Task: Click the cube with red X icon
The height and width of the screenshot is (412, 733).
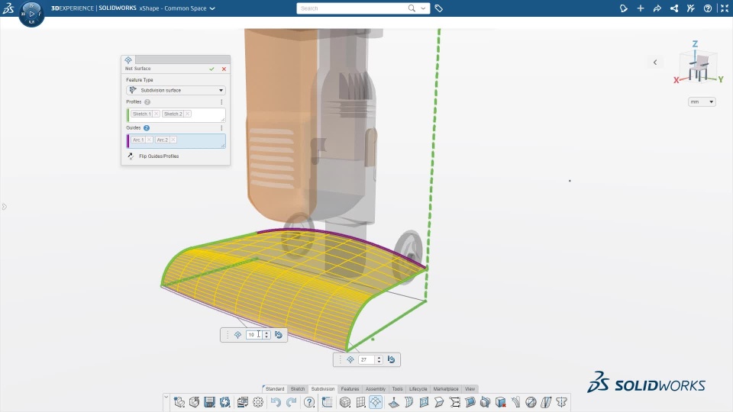Action: coord(501,402)
